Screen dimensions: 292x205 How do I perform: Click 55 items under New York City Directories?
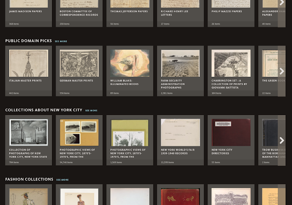click(x=216, y=162)
